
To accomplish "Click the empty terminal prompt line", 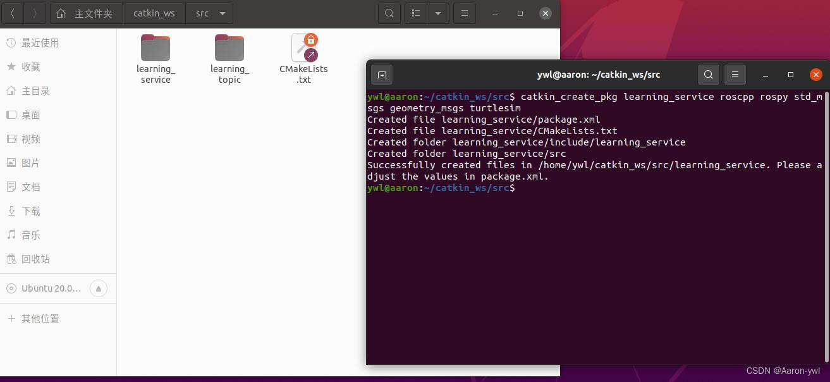I will [441, 188].
